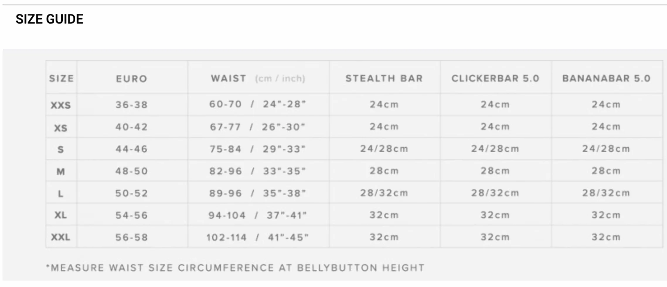Click the 75-84 / 29"-33" waist cell
The image size is (667, 287).
point(258,149)
